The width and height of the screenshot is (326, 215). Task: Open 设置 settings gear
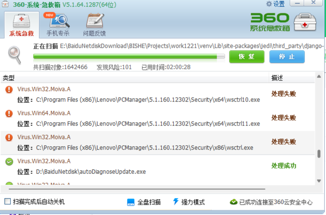click(275, 4)
